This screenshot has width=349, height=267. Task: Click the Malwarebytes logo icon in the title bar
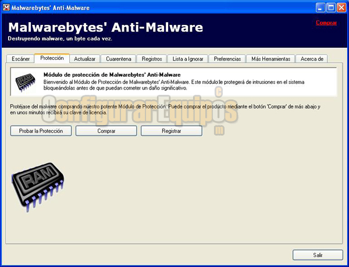pos(6,8)
